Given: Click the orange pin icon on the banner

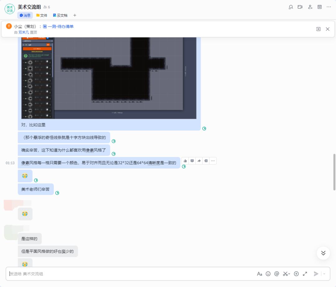Looking at the screenshot, I should tap(9, 26).
